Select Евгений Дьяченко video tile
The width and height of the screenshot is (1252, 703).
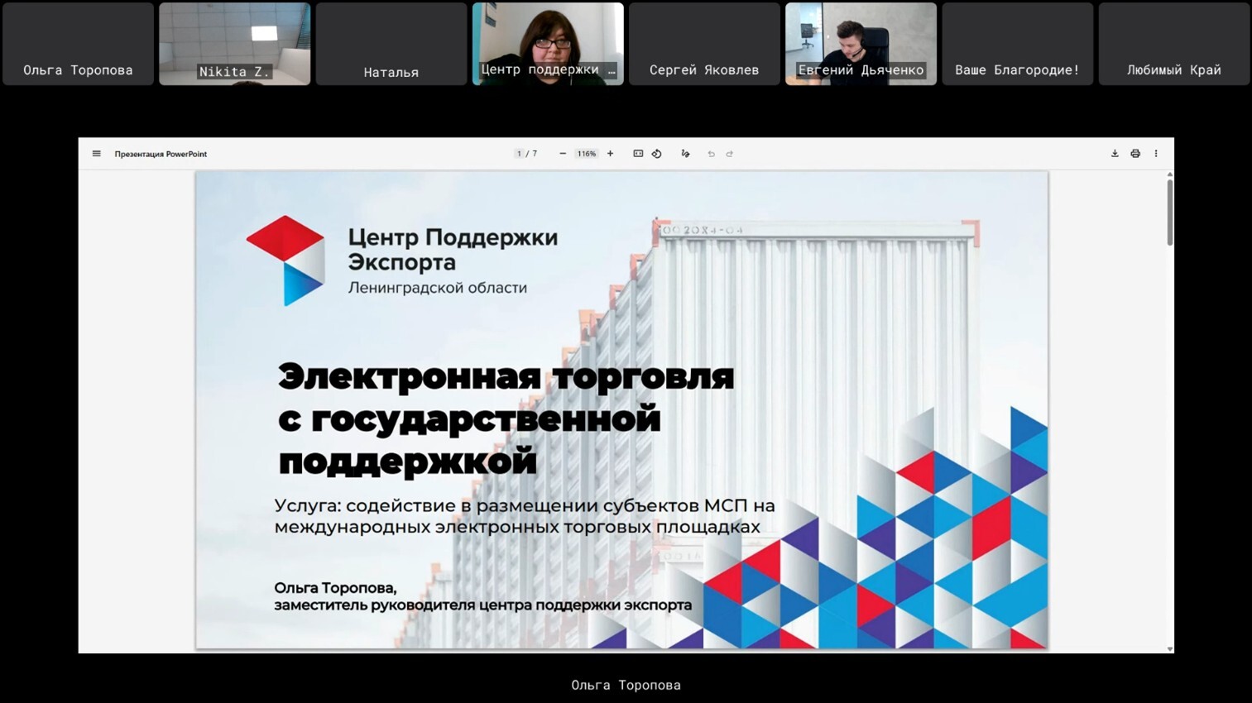(861, 44)
